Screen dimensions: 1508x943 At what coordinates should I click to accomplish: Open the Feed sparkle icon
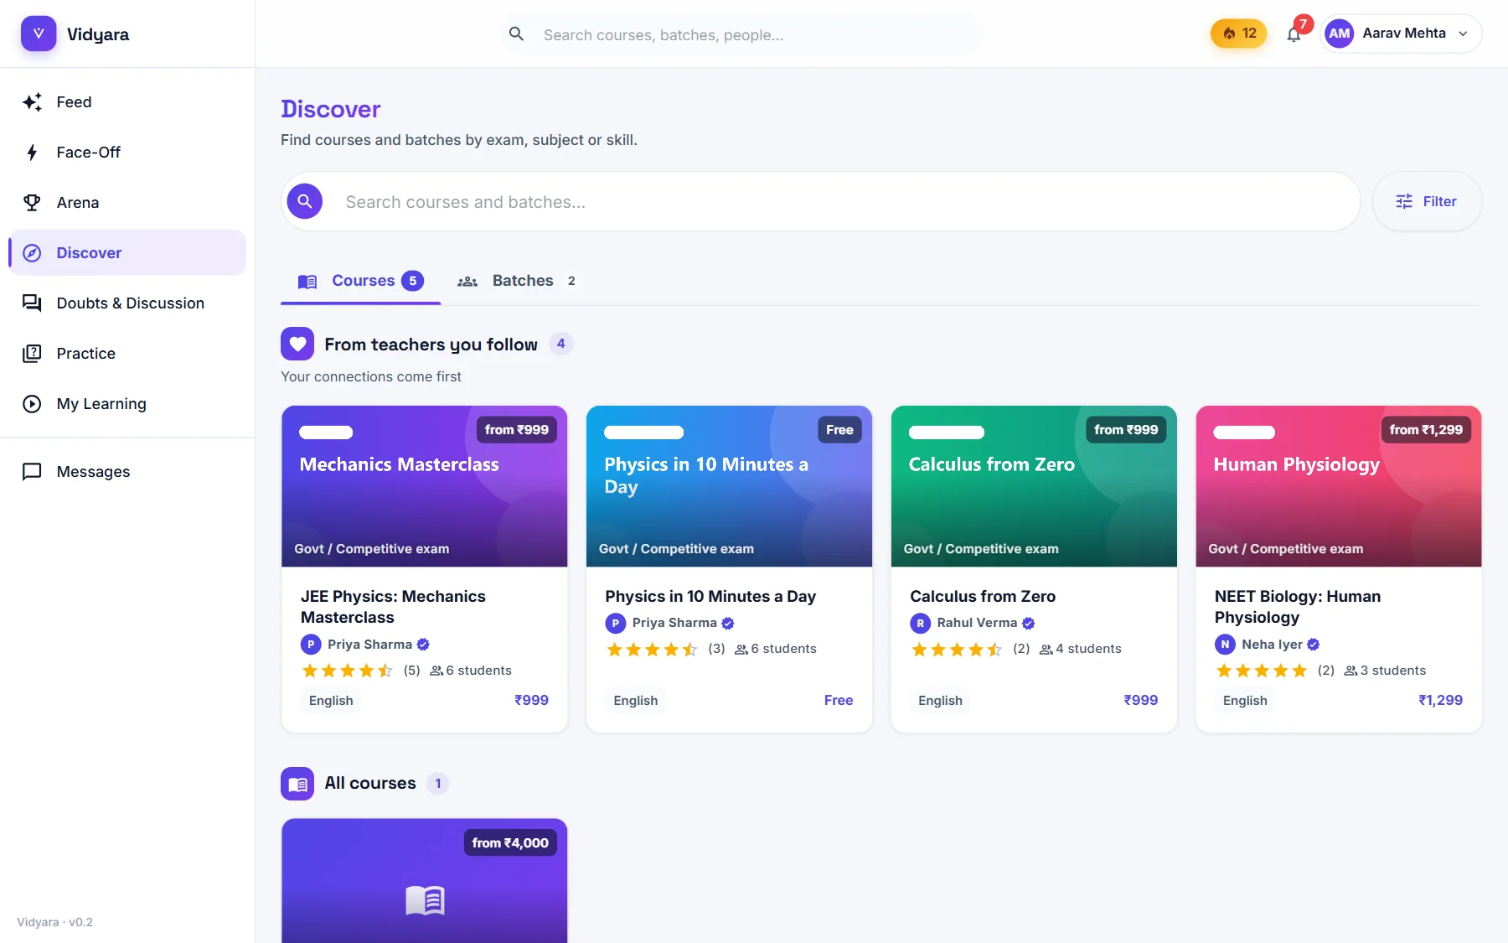[32, 102]
